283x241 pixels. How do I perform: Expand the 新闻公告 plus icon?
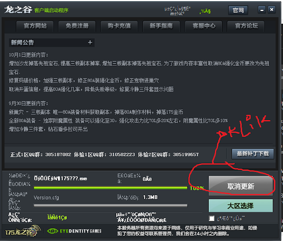(90, 42)
